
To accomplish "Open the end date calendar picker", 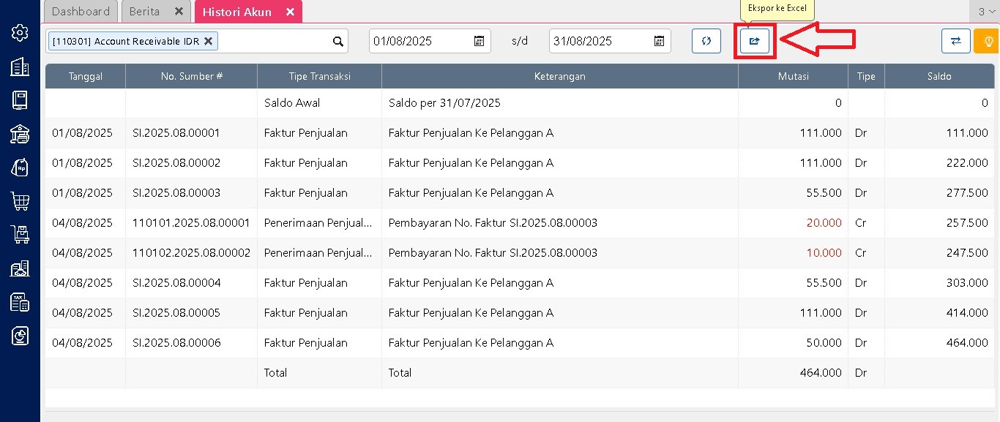I will point(659,41).
